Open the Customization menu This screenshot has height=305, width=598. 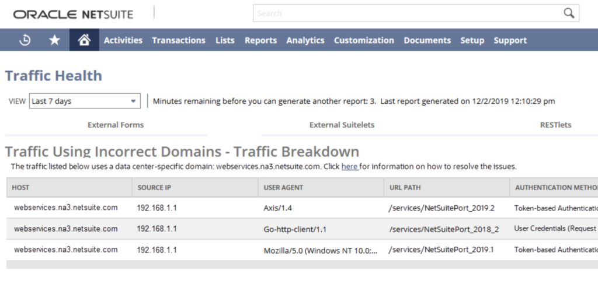364,40
